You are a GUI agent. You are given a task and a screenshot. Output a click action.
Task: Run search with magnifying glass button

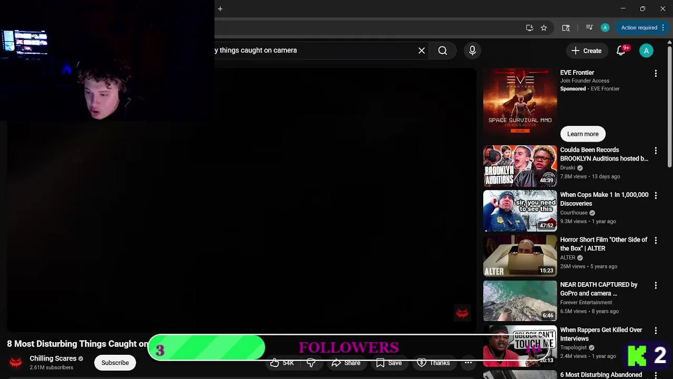(x=443, y=51)
